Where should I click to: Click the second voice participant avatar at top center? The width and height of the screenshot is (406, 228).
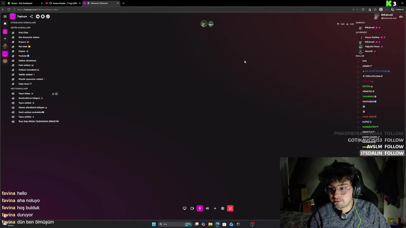[211, 24]
